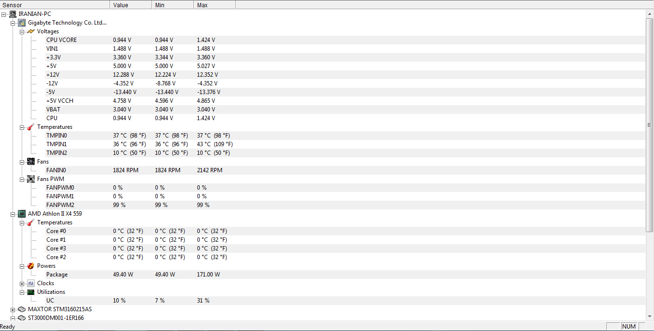Collapse the AMD Athlon II X4 559 node
The width and height of the screenshot is (654, 331).
(x=13, y=214)
